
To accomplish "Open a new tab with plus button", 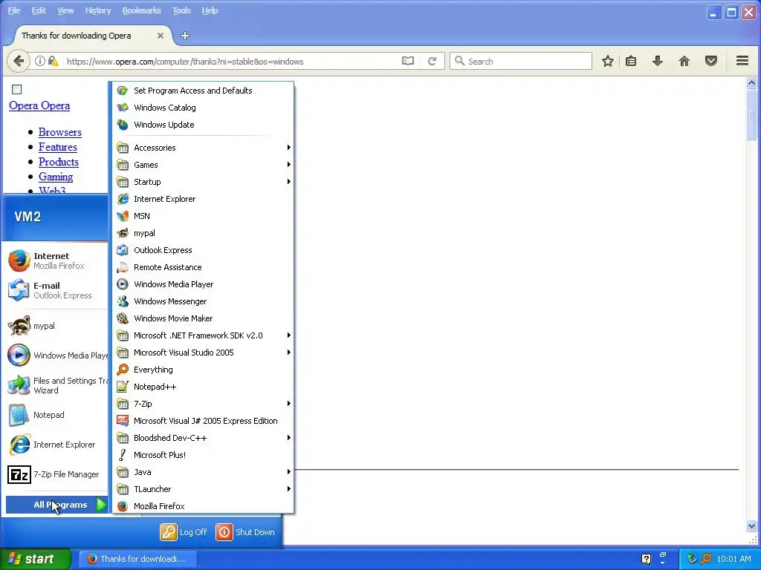I will pyautogui.click(x=185, y=36).
